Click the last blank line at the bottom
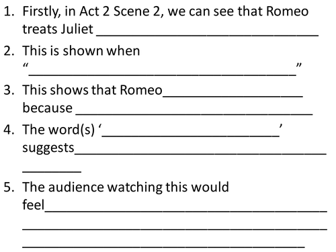The height and width of the screenshot is (252, 336). coord(163,247)
